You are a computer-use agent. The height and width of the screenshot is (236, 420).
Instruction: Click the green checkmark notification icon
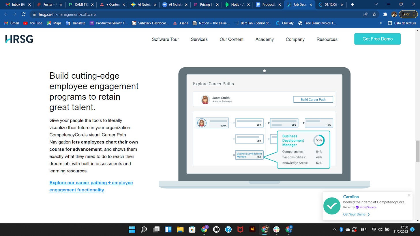[332, 206]
